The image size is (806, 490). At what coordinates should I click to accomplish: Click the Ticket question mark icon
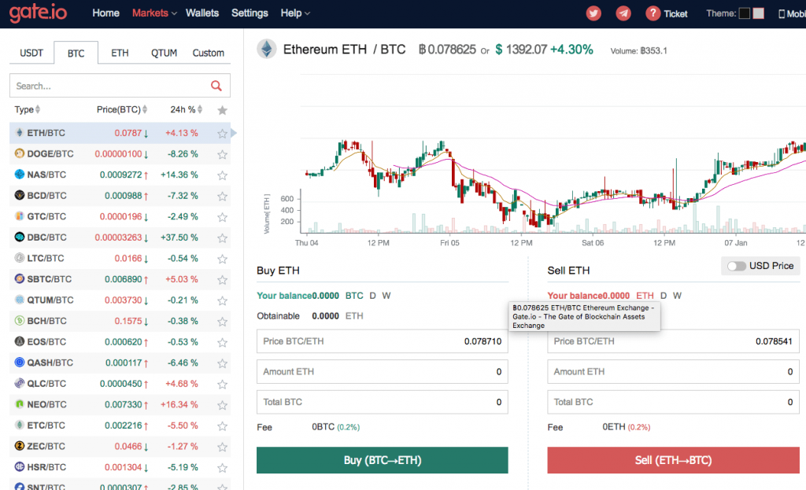(653, 13)
